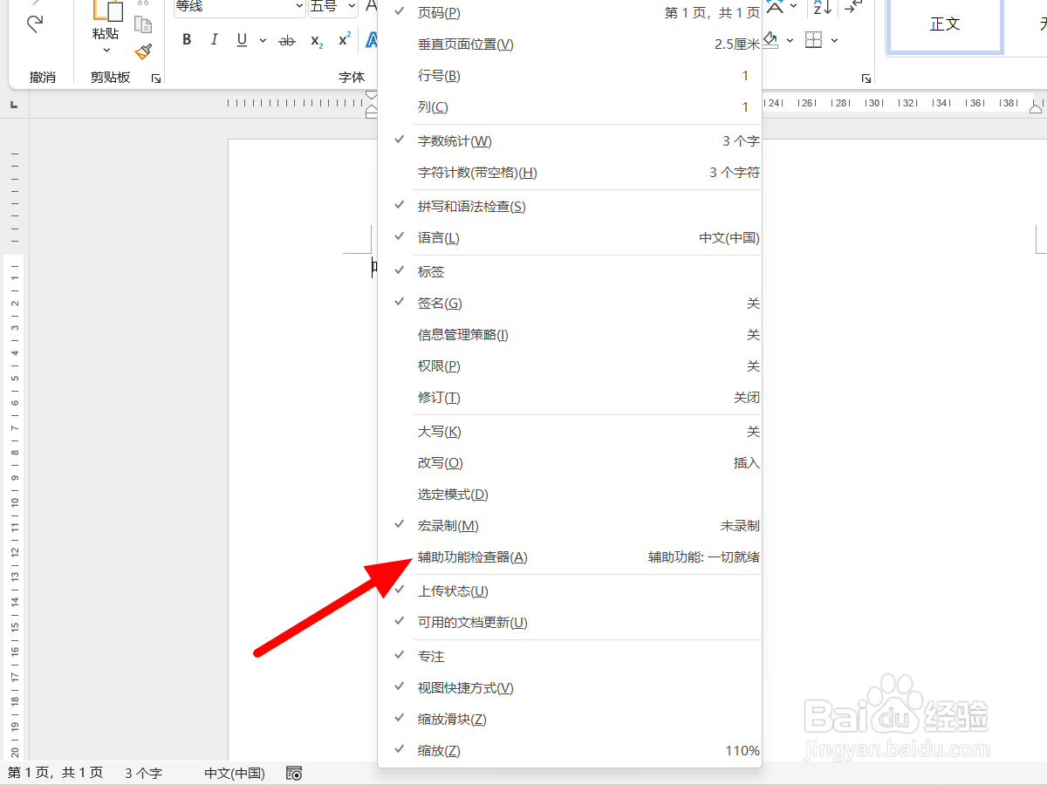Image resolution: width=1047 pixels, height=785 pixels.
Task: Enable 修订(T) option
Action: [570, 398]
